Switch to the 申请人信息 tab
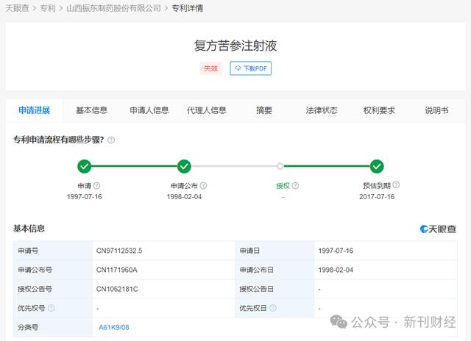 (149, 111)
